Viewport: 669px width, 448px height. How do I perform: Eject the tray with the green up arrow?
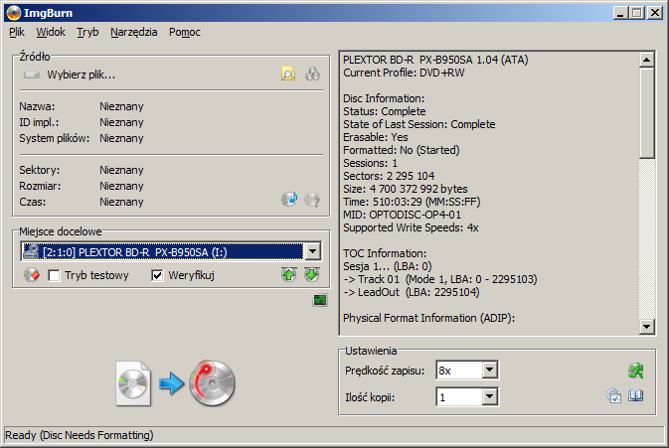289,275
